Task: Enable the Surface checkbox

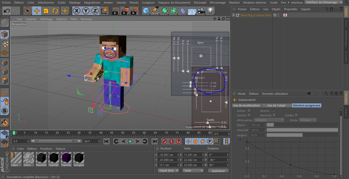Action: tap(249, 115)
